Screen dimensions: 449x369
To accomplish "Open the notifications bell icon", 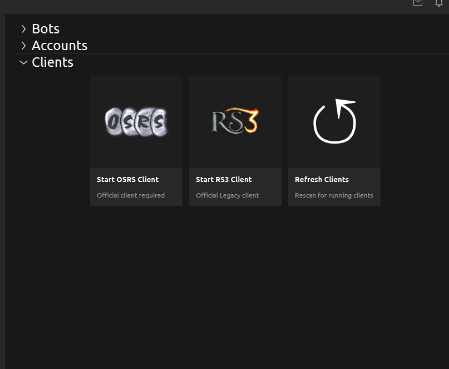I will tap(439, 3).
